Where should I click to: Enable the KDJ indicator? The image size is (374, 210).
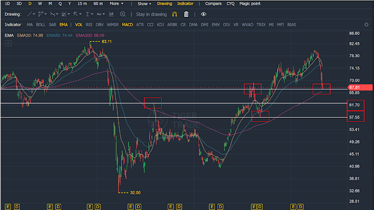click(160, 24)
